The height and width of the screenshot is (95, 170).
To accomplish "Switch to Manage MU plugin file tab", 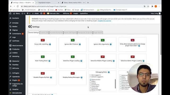I will coord(85,32).
